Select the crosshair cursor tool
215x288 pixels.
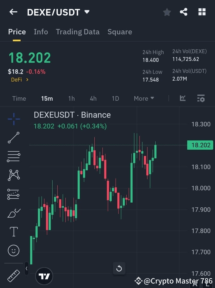(x=14, y=119)
